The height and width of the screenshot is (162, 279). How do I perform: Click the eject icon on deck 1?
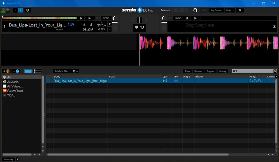coord(84,25)
